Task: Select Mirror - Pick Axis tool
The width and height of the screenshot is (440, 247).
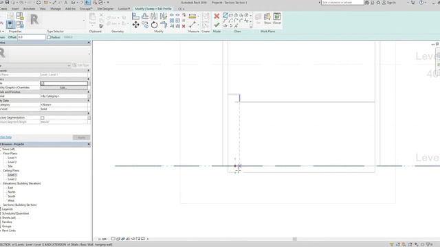Action: (154, 16)
